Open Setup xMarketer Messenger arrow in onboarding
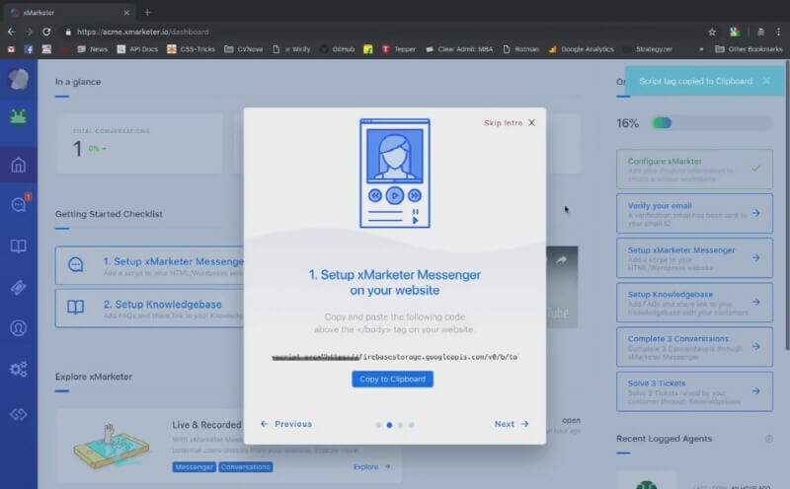The height and width of the screenshot is (489, 790). [x=756, y=257]
